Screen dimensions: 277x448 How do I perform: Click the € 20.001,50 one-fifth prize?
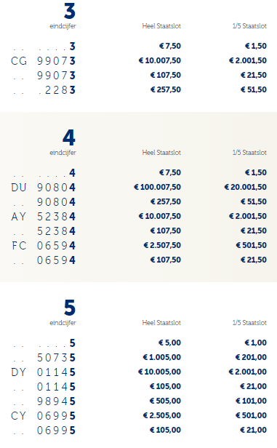pos(246,187)
